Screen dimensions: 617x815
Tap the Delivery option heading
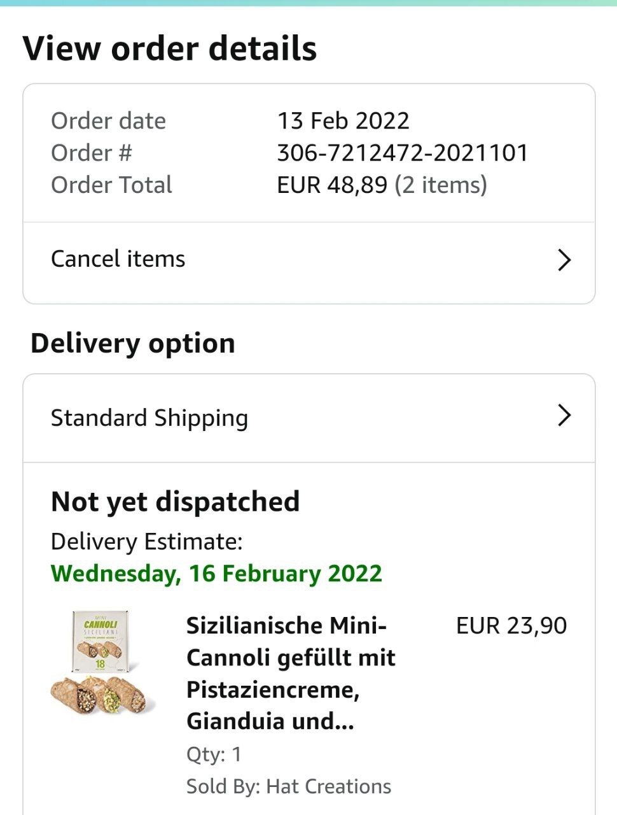click(132, 343)
